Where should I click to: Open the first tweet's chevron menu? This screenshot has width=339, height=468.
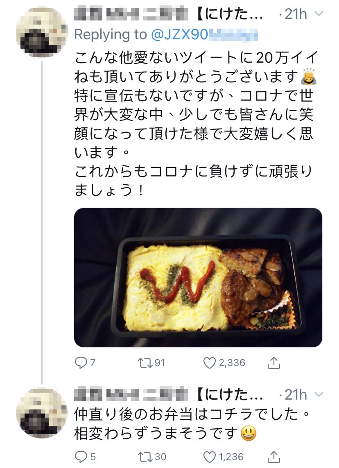319,14
